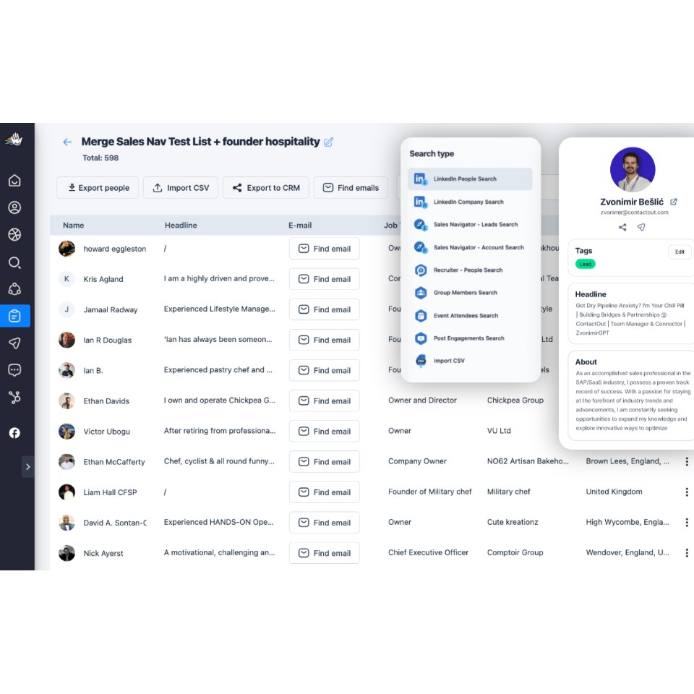The width and height of the screenshot is (694, 694).
Task: Click 'Brown Lees, England' location cell
Action: (627, 461)
